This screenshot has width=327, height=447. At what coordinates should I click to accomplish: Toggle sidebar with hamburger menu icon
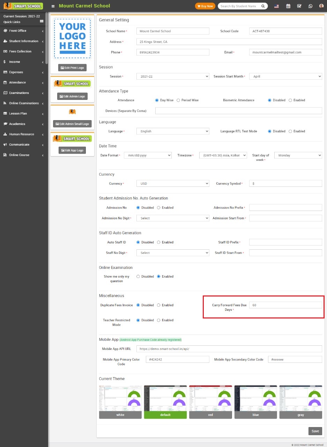(x=53, y=6)
